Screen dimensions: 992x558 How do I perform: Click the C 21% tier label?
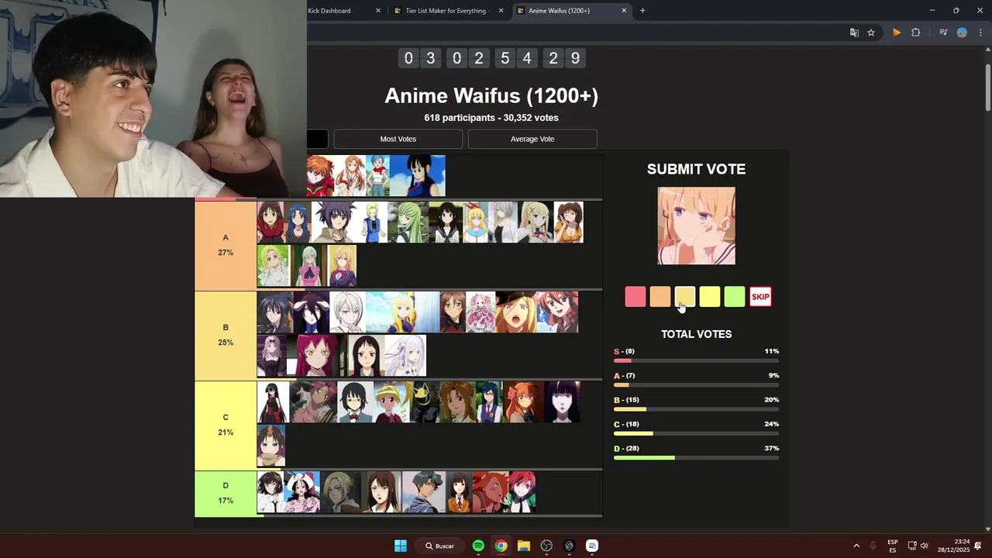(226, 425)
